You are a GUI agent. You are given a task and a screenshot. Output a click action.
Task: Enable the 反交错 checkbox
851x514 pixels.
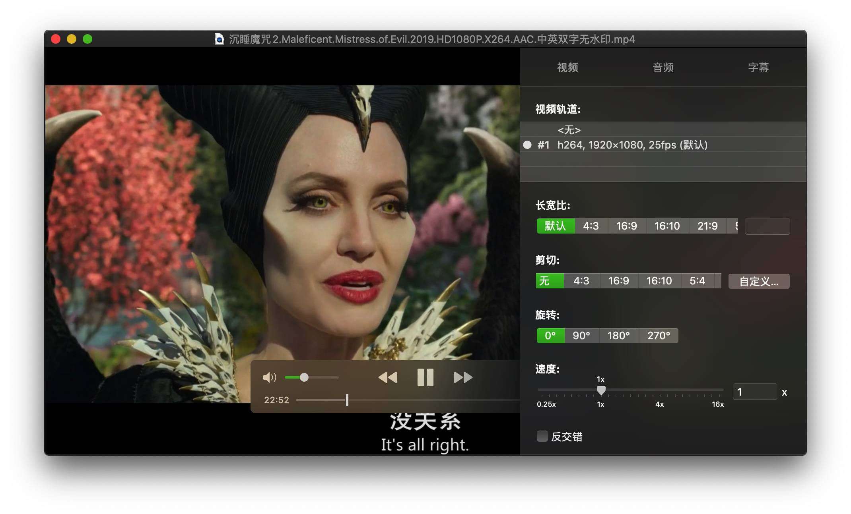pyautogui.click(x=542, y=436)
